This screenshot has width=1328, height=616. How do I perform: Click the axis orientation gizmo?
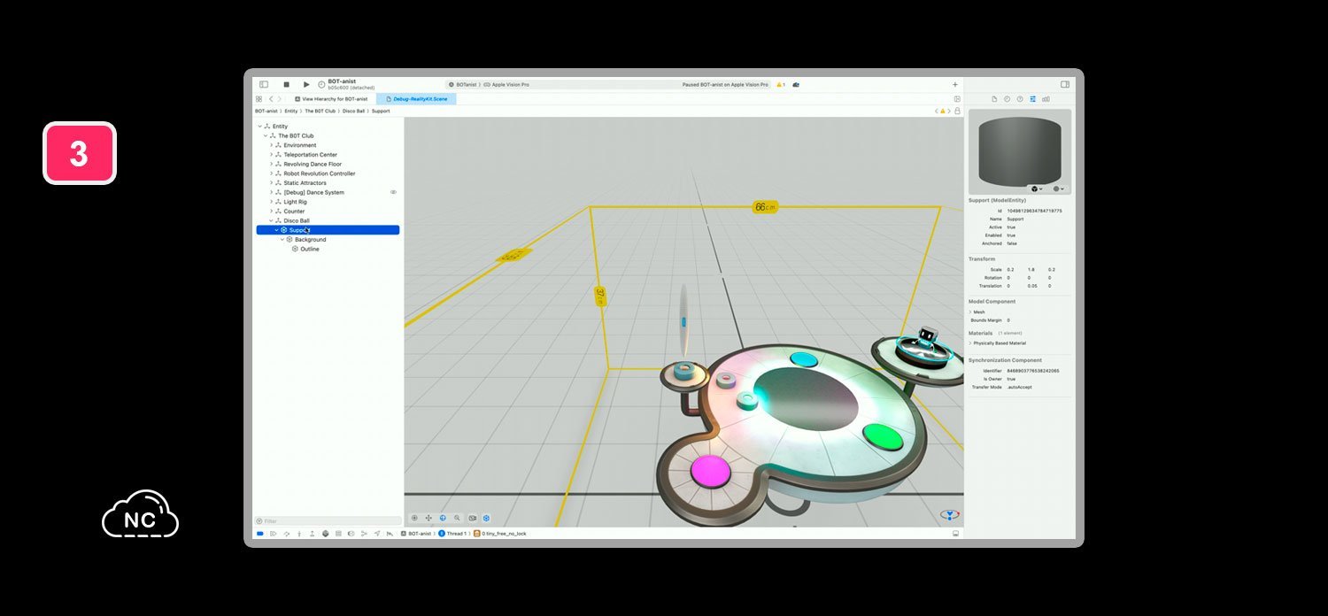[950, 514]
